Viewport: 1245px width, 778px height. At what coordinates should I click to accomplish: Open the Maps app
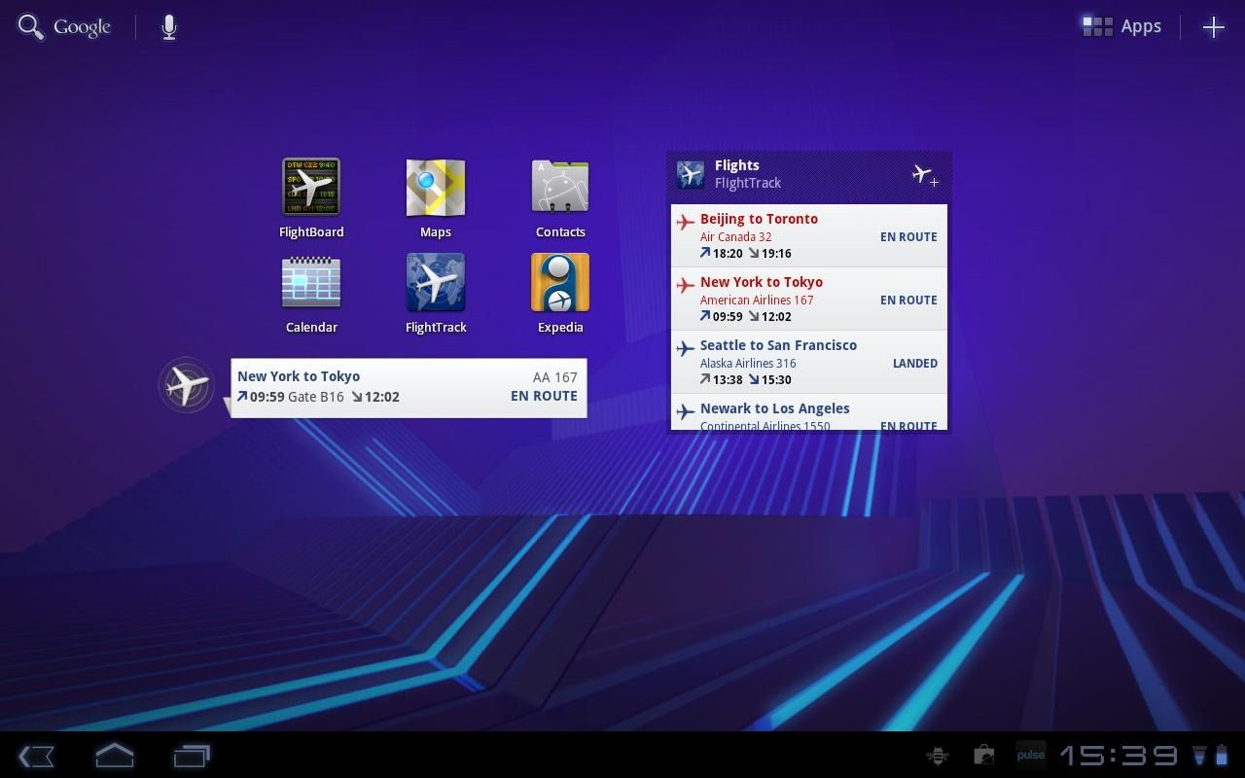pos(436,187)
